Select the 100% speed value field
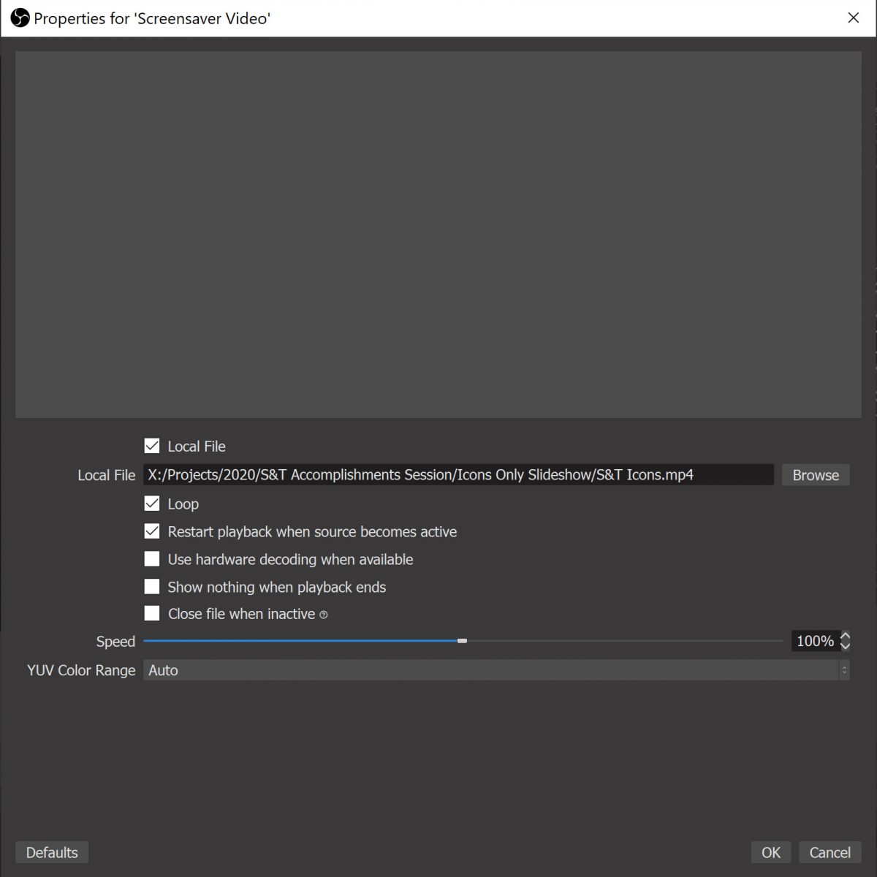 (x=814, y=641)
